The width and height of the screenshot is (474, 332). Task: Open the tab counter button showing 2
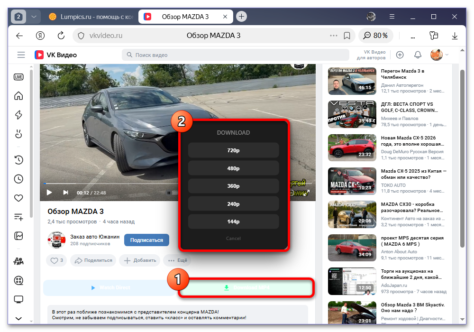[18, 17]
